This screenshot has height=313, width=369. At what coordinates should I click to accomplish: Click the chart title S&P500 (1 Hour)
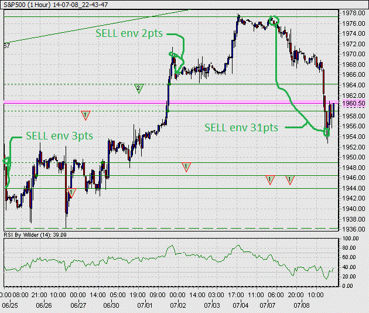[27, 5]
